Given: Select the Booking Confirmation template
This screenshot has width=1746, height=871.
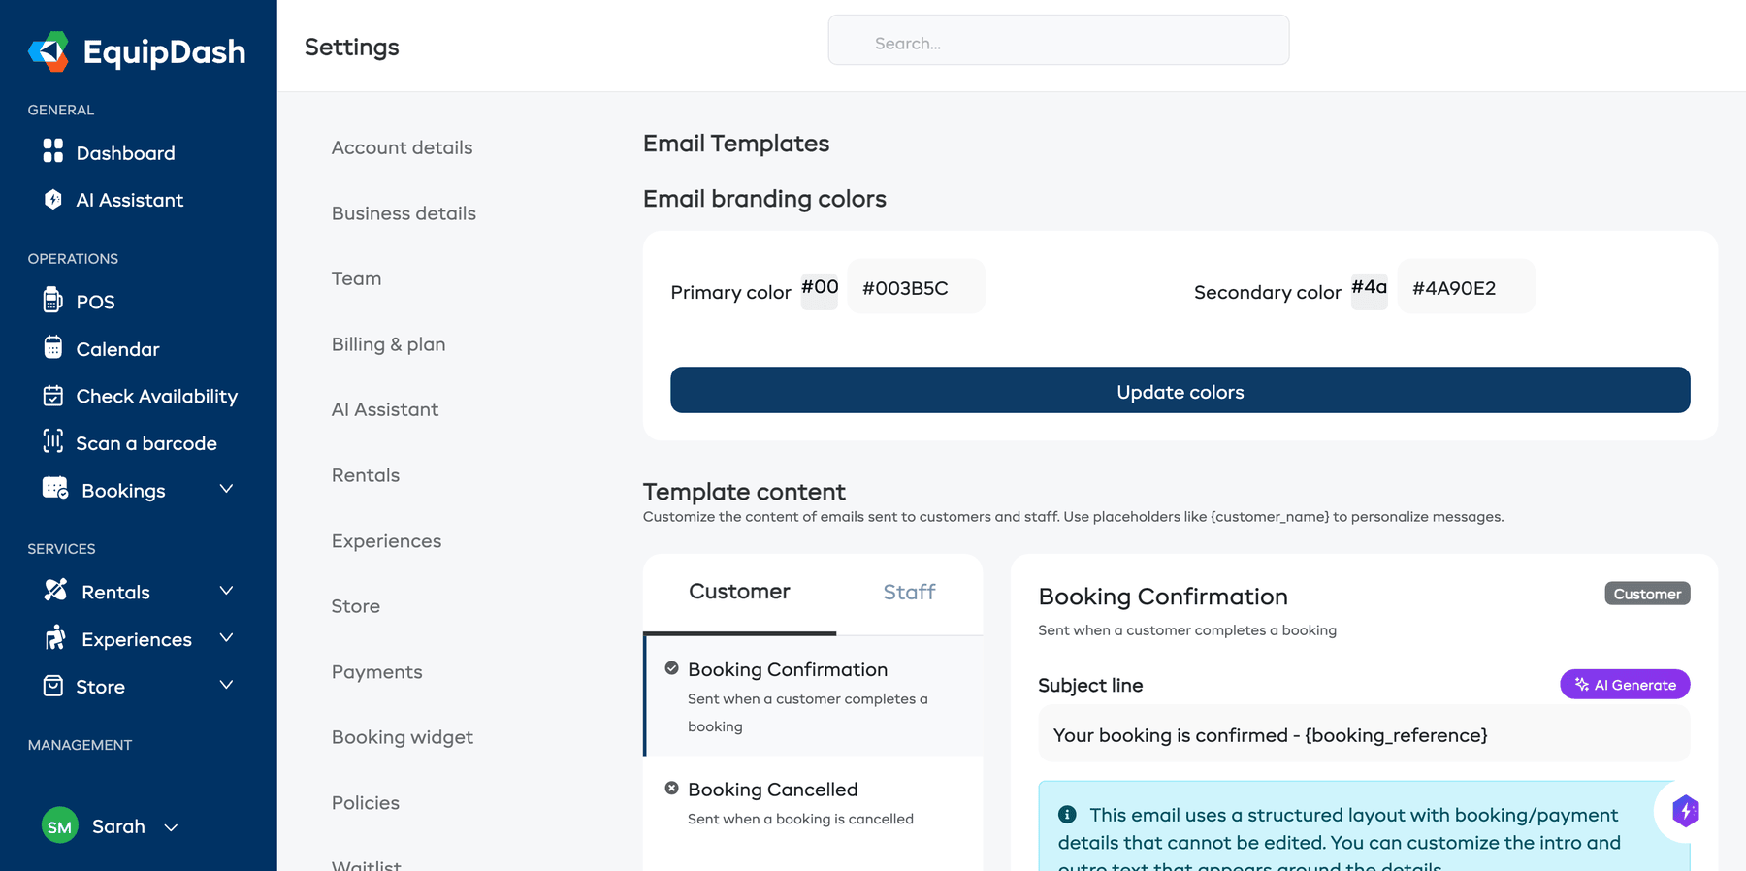Looking at the screenshot, I should tap(813, 696).
